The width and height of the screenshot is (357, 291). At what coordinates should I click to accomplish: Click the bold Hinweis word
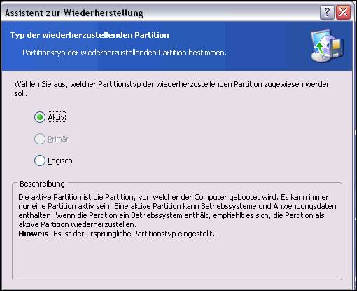tap(34, 234)
